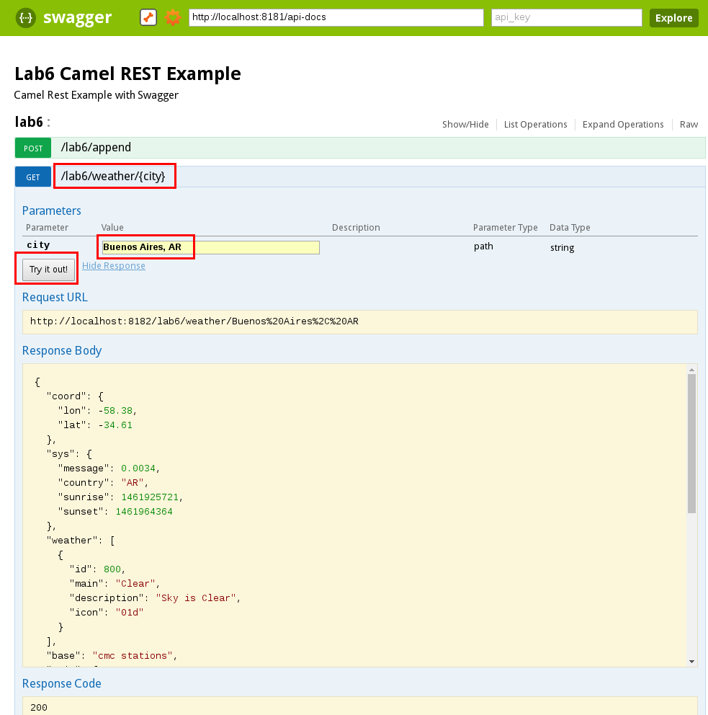Click the orange bone icon in header
This screenshot has height=715, width=708.
click(148, 18)
